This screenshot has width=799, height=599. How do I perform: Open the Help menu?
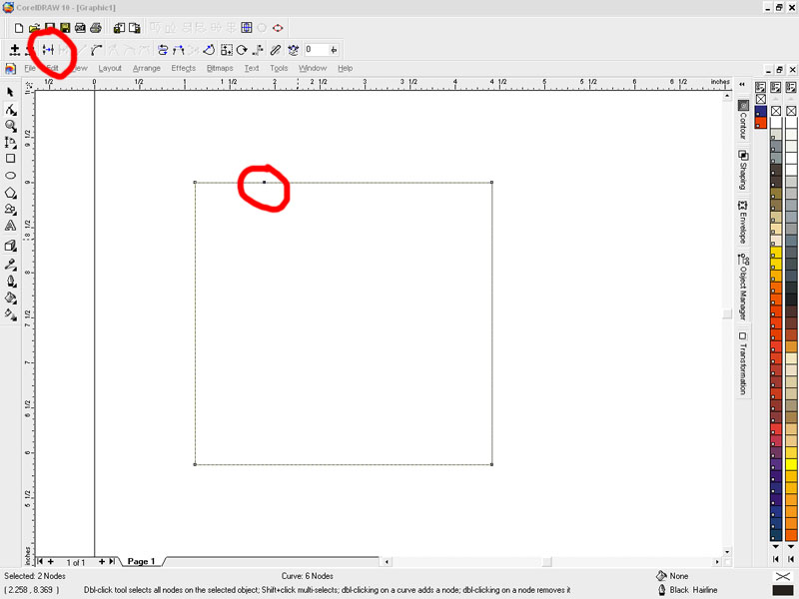(345, 68)
